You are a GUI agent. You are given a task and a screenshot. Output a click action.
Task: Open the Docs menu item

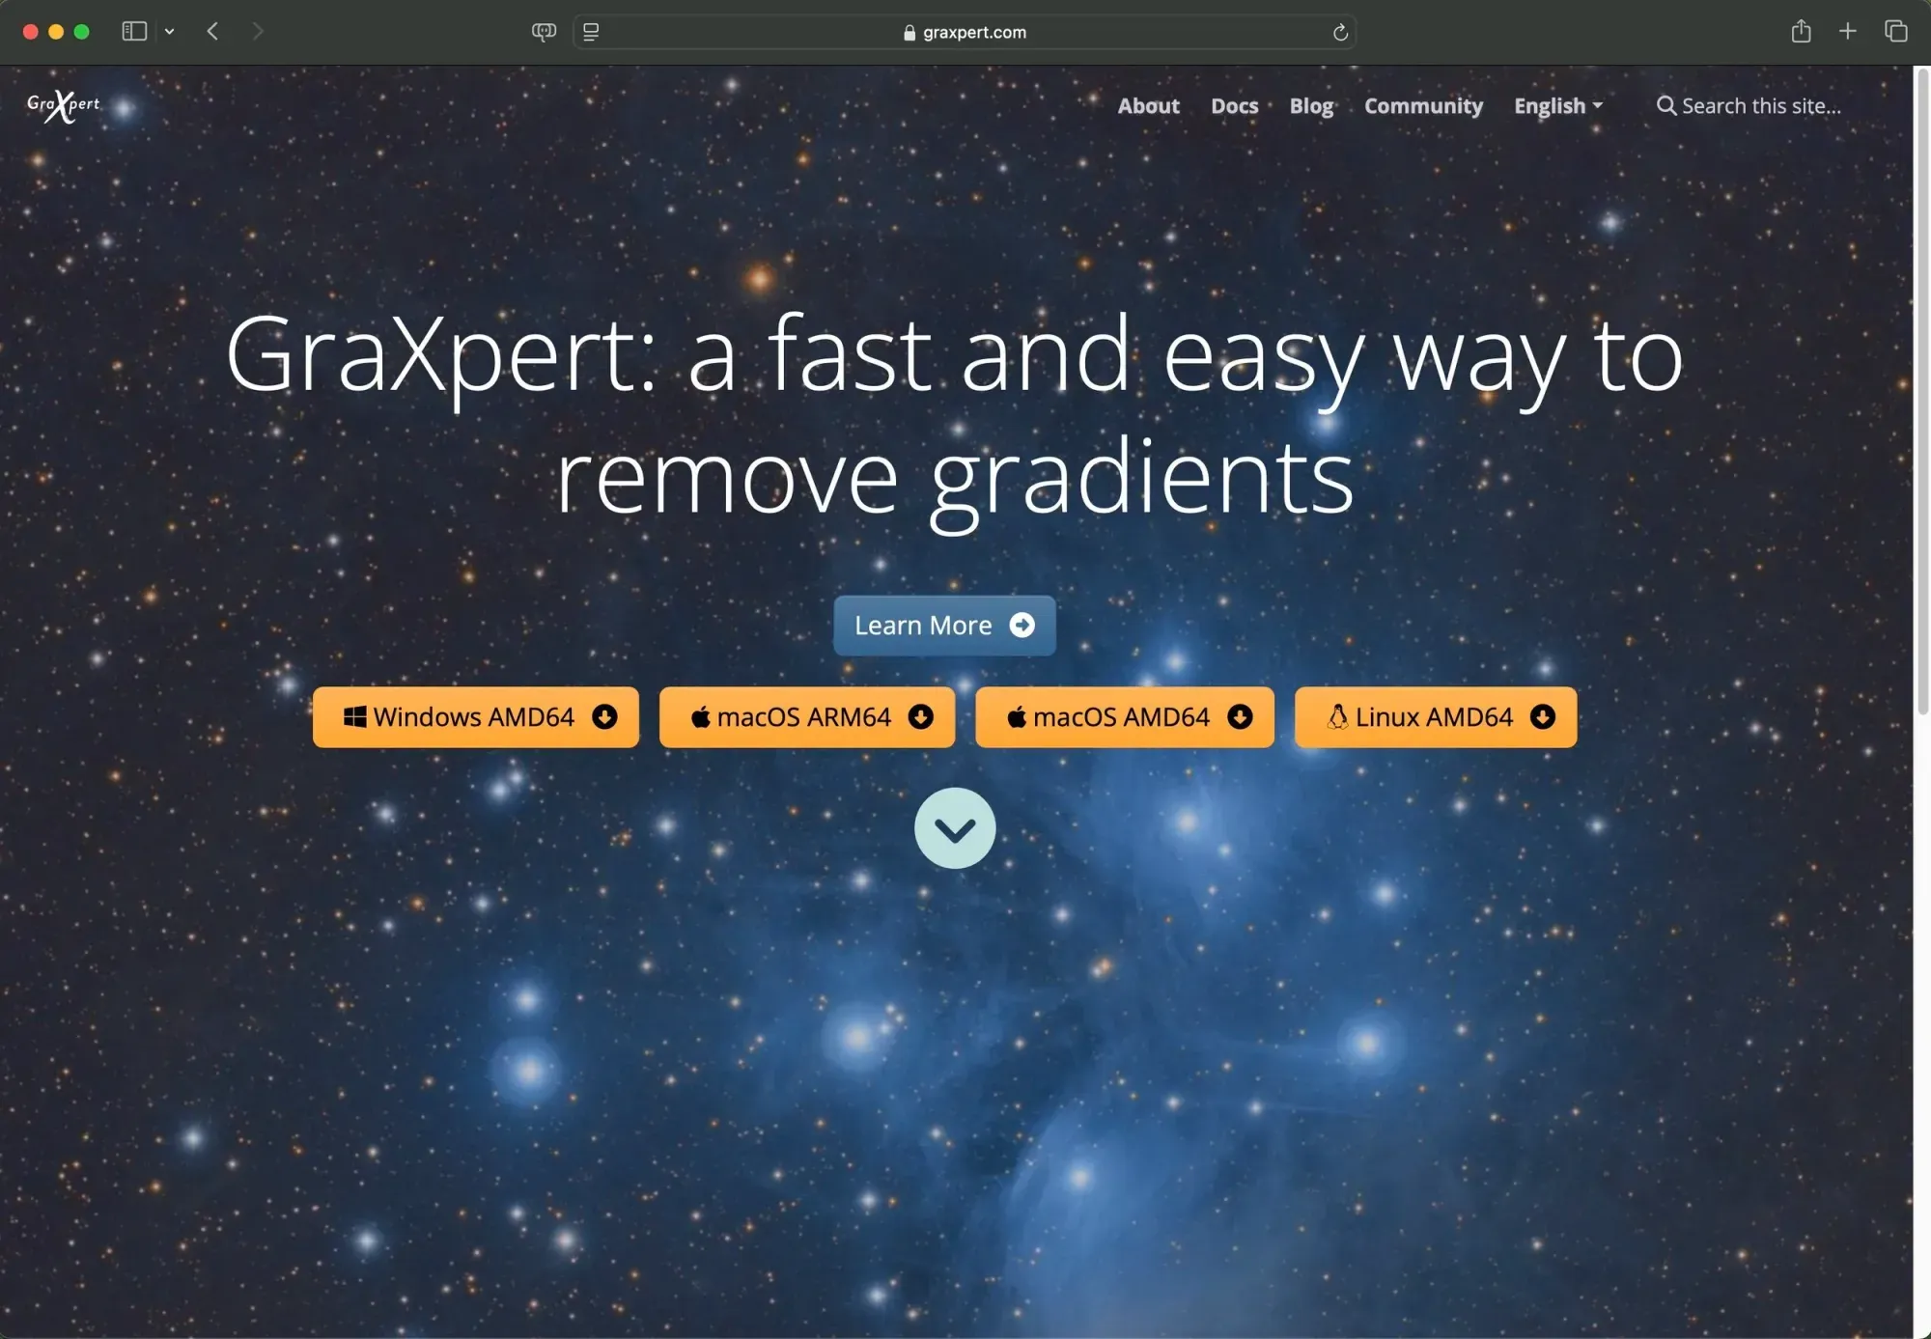(x=1234, y=106)
